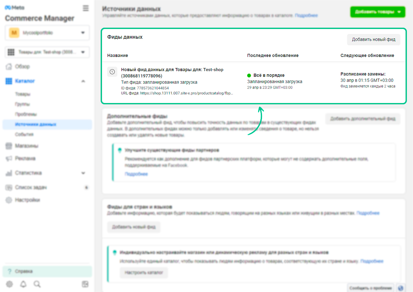Click Добавить дополнительный фид button
The image size is (413, 292).
363,118
